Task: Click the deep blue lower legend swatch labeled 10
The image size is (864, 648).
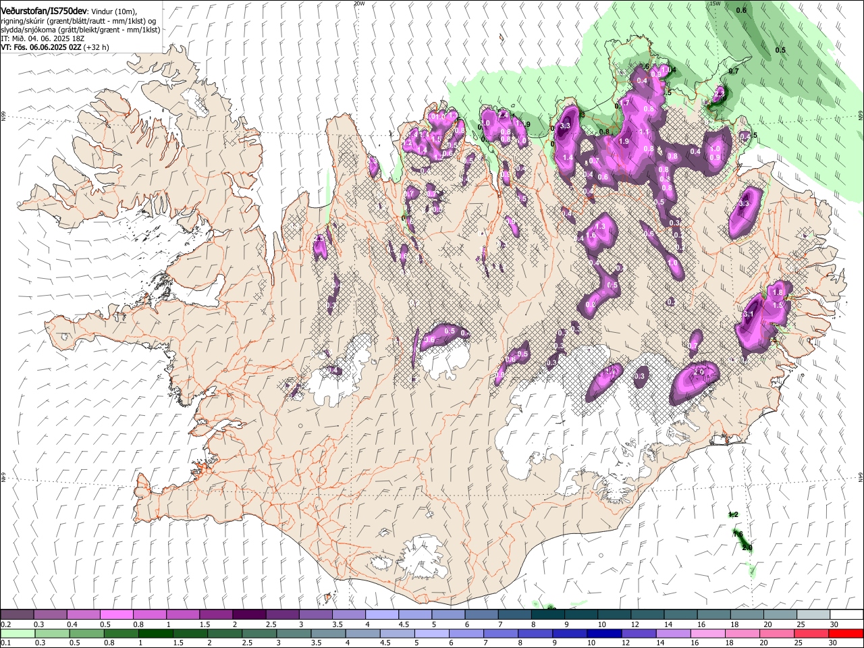Action: (605, 633)
